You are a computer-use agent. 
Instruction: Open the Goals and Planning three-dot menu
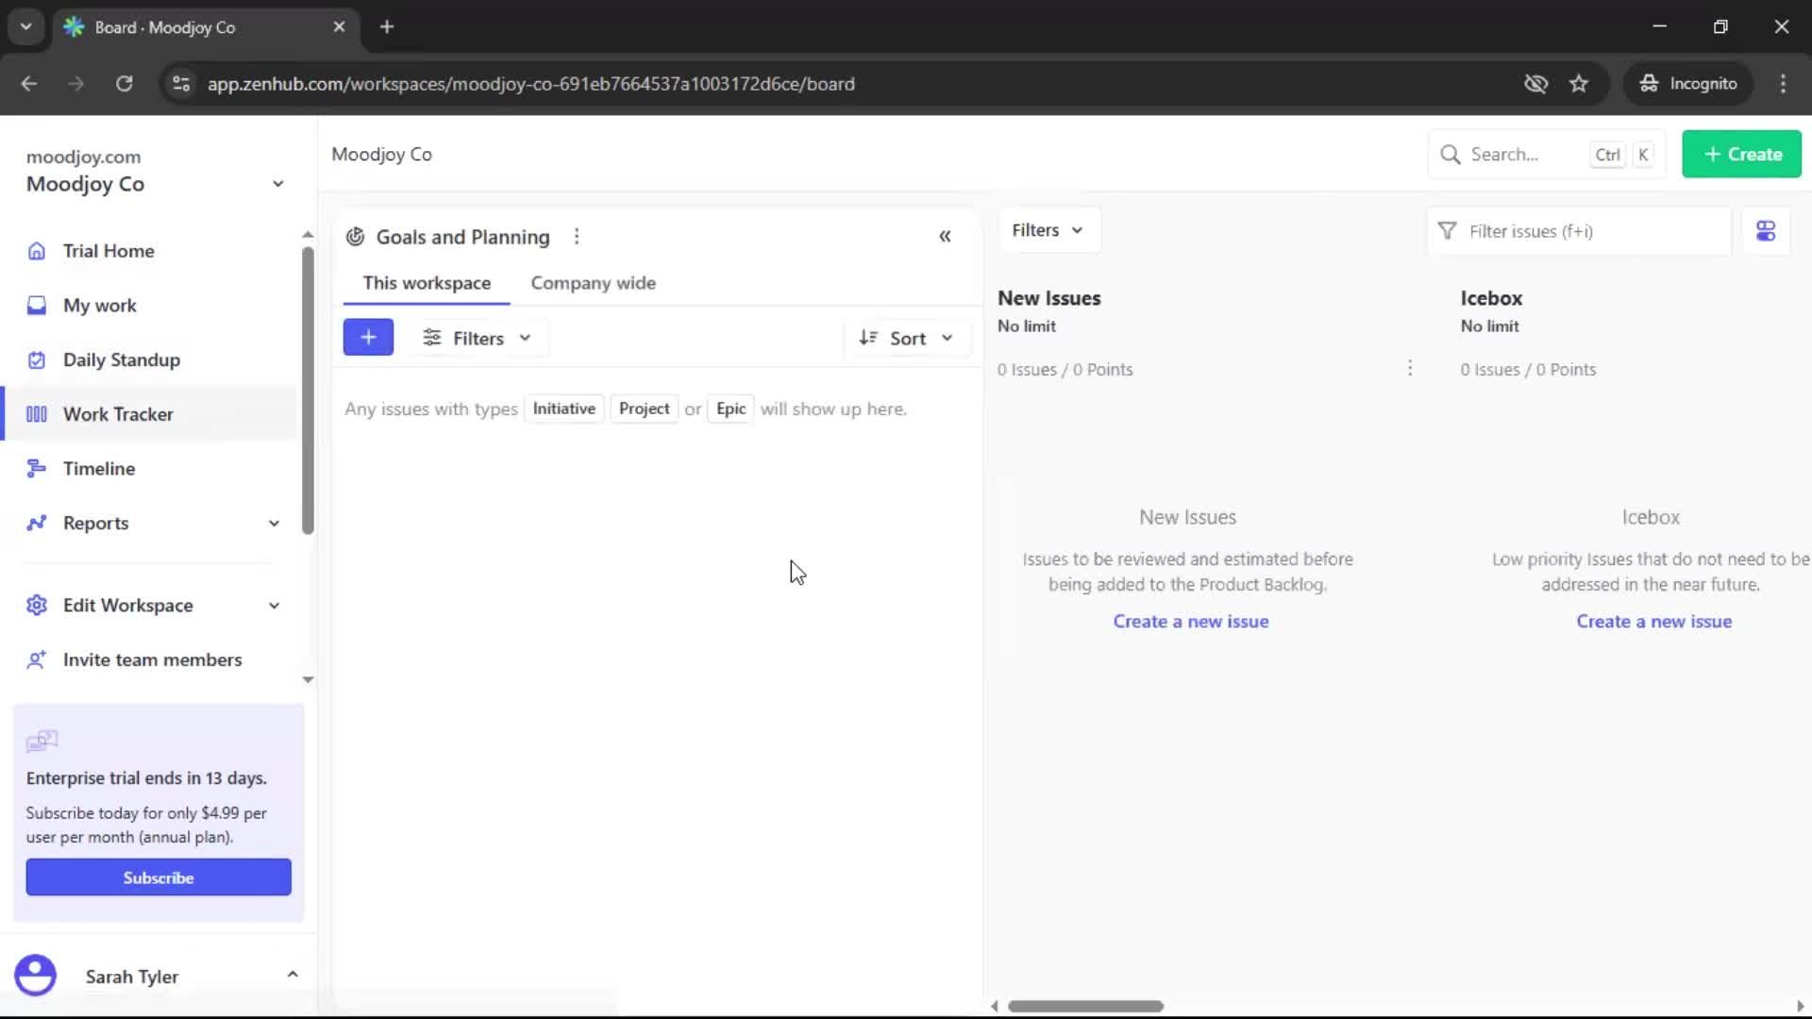577,236
